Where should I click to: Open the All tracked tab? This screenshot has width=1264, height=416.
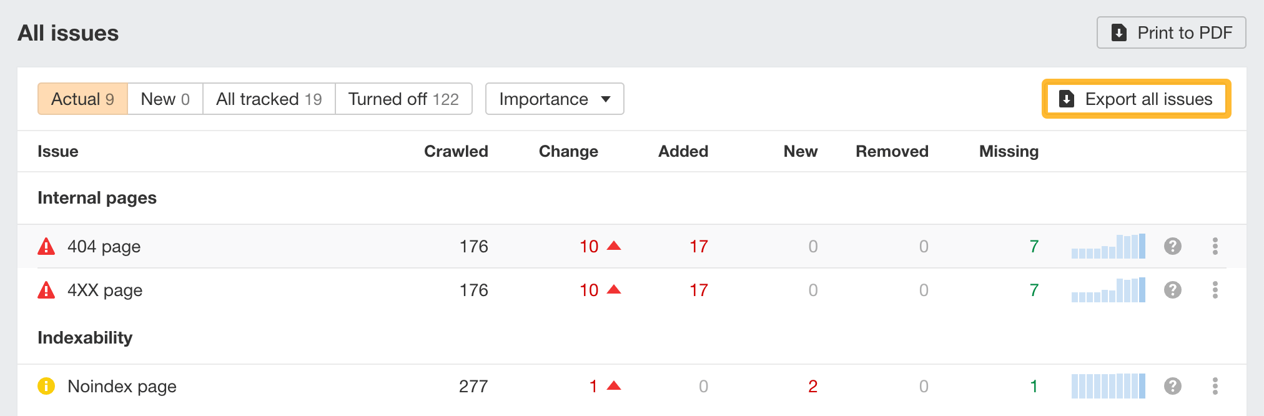tap(269, 99)
